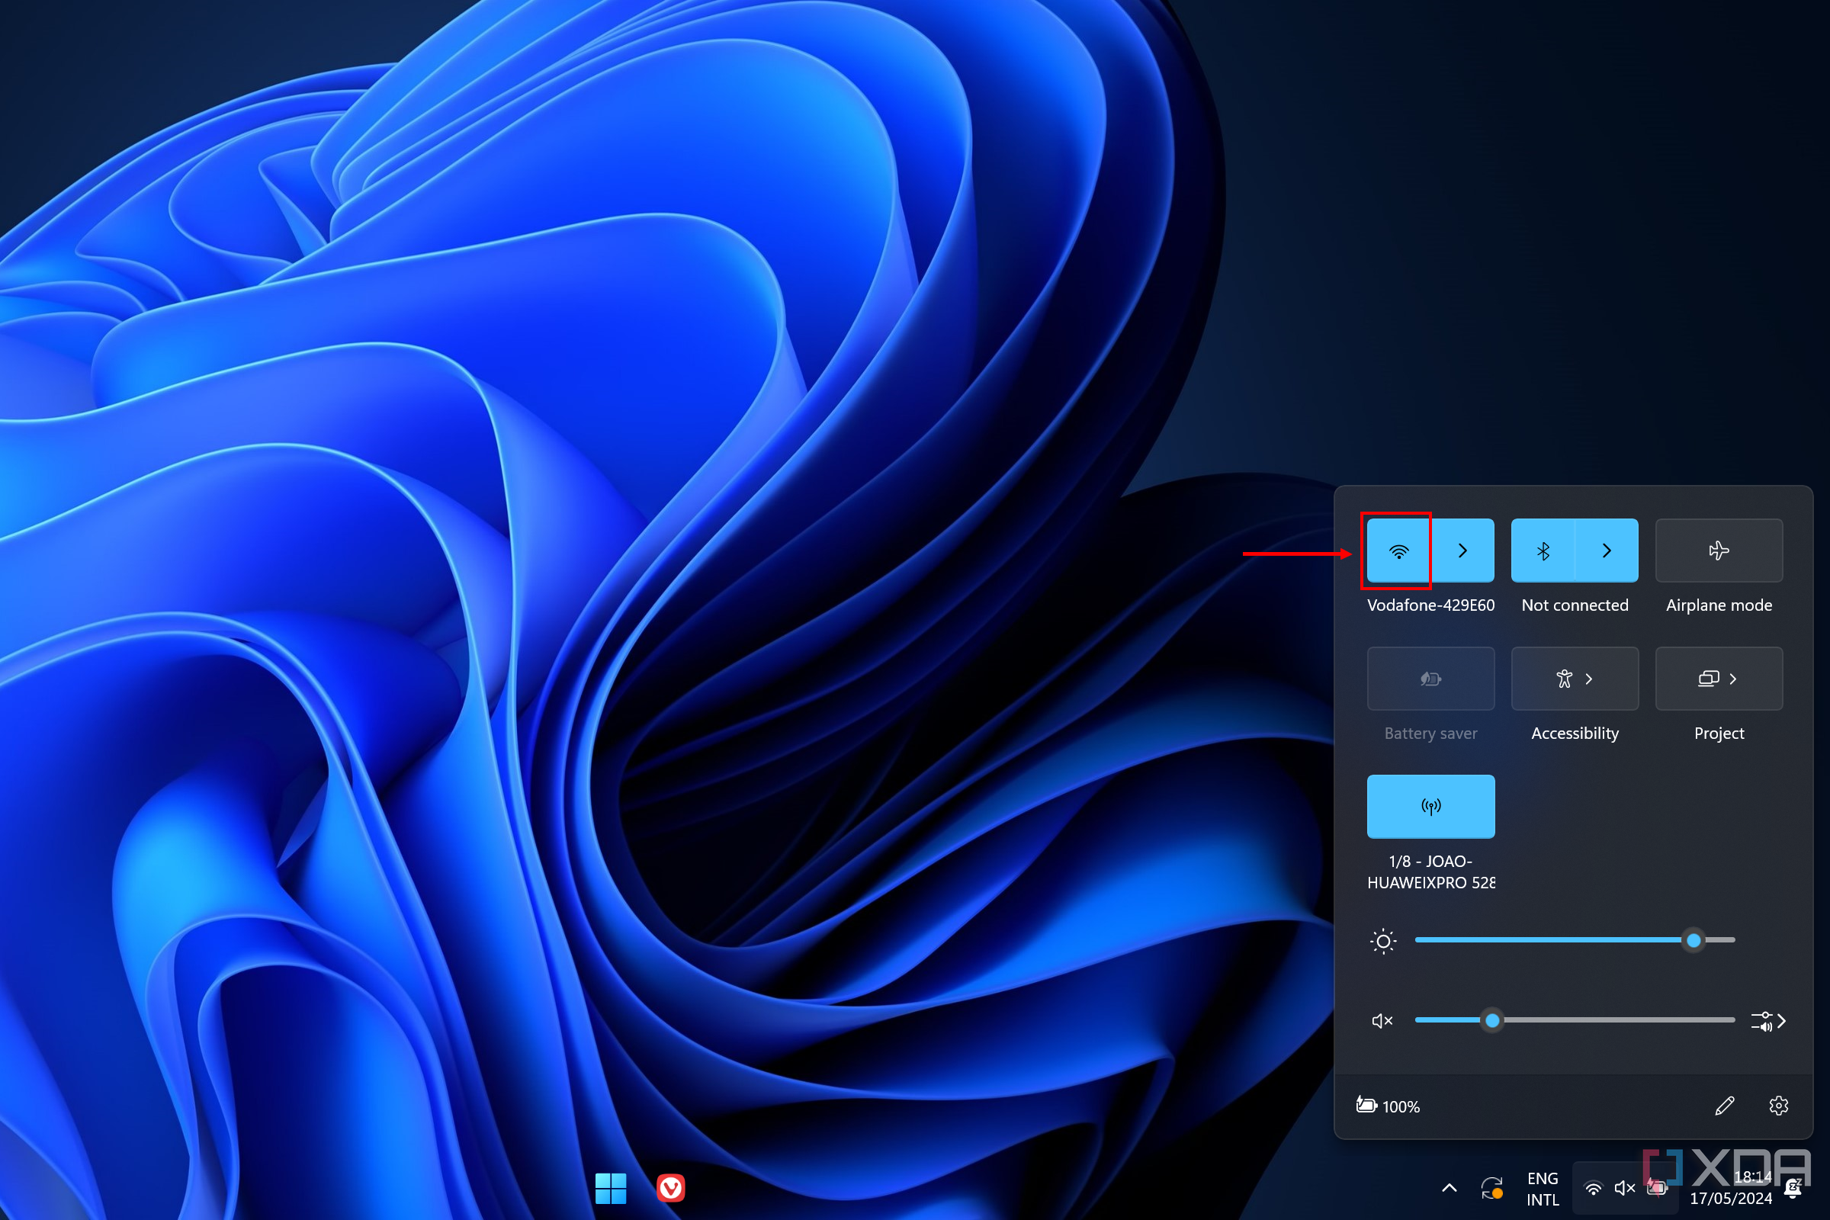Expand the Wi-Fi networks list chevron

[x=1462, y=551]
